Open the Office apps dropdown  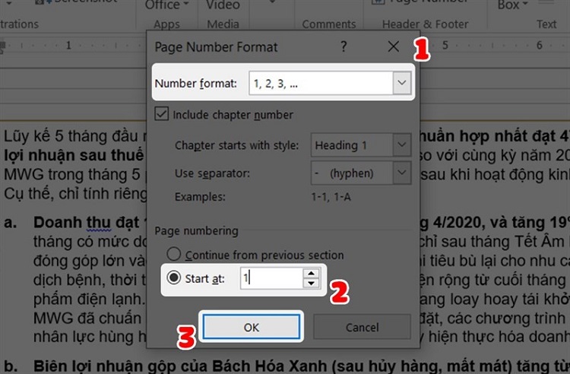pyautogui.click(x=167, y=5)
